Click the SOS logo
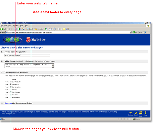 pyautogui.click(x=12, y=40)
